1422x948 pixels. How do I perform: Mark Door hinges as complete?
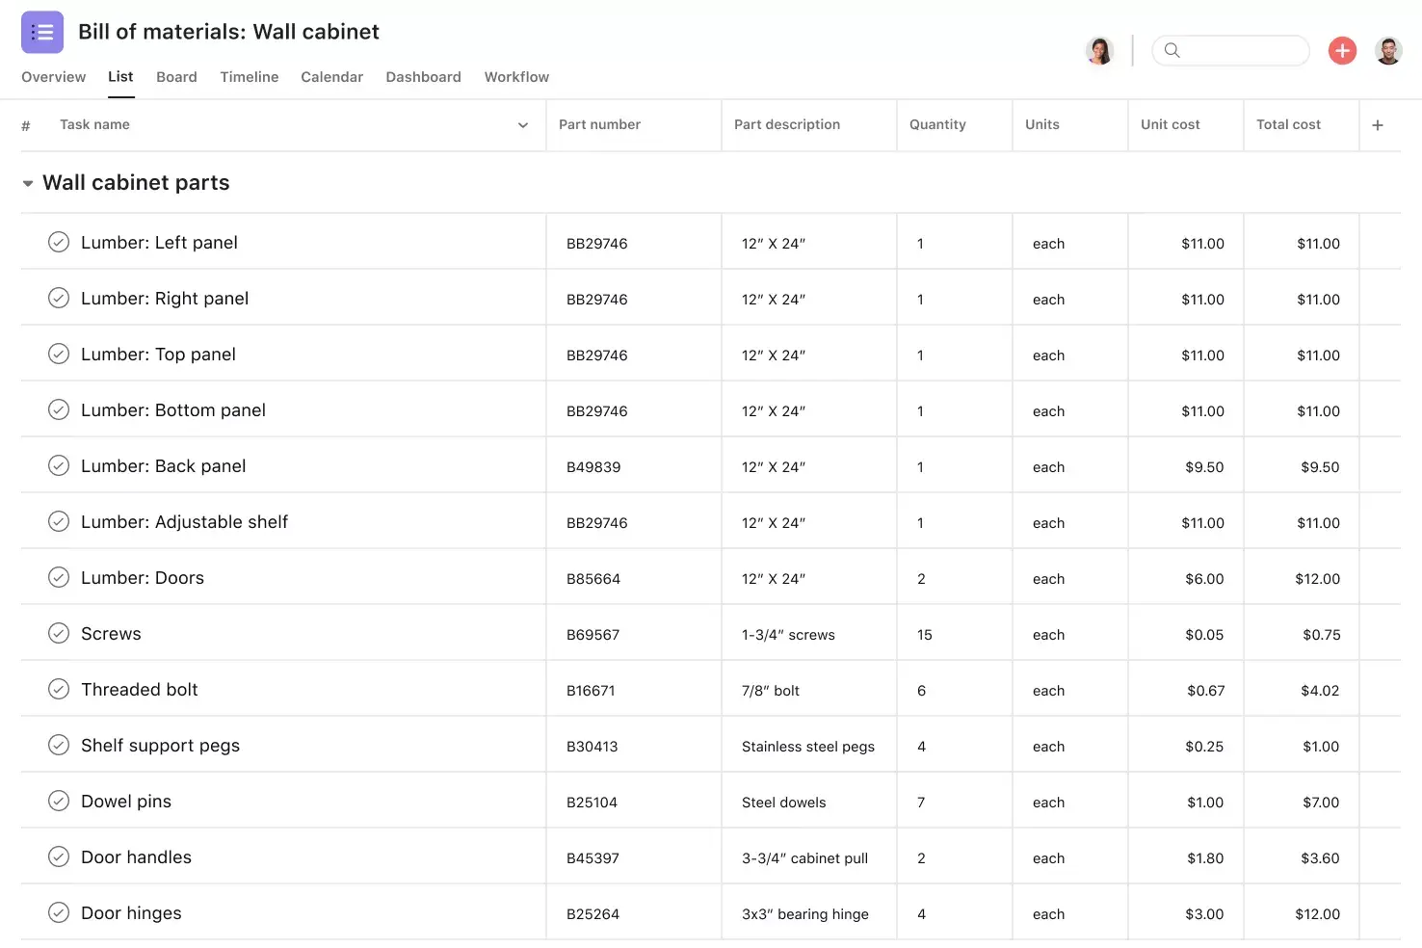tap(58, 912)
